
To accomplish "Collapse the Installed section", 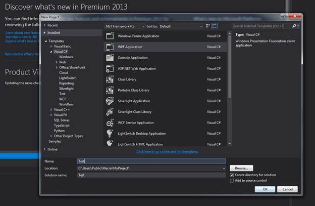I will click(44, 32).
